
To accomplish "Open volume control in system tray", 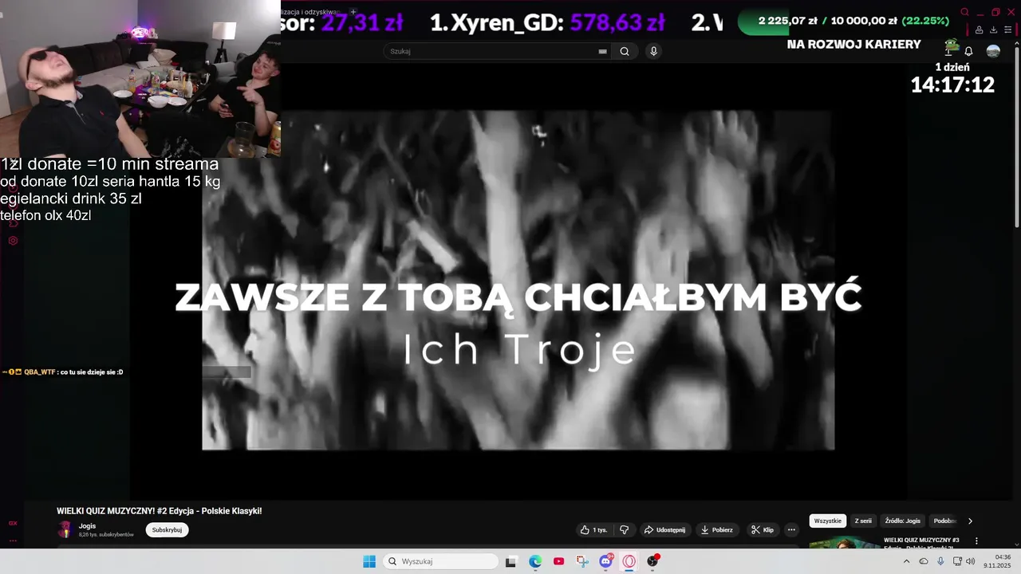I will 970,561.
